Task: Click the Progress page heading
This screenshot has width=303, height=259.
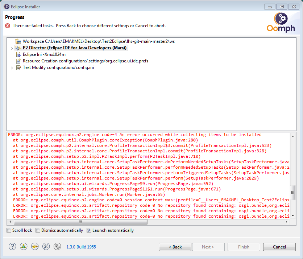Action: [15, 17]
